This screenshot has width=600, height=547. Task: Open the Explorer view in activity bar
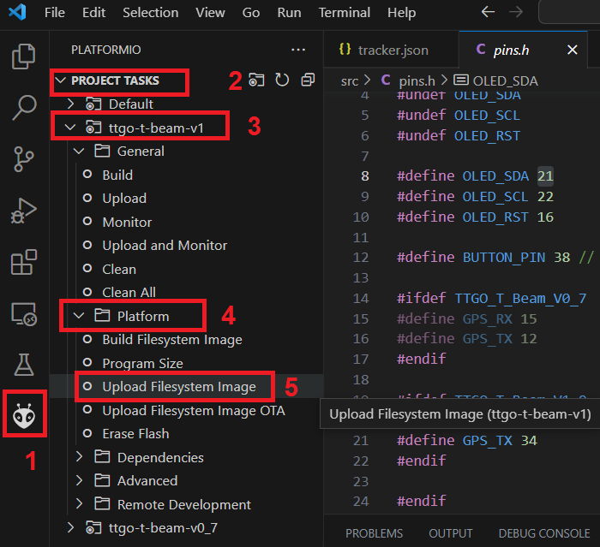23,57
